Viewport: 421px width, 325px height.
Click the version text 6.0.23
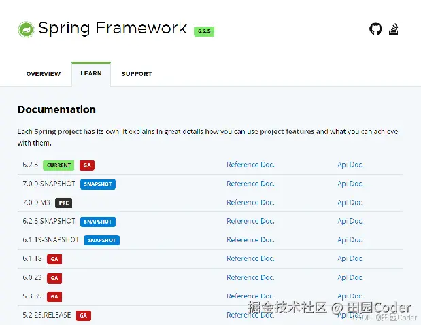32,277
